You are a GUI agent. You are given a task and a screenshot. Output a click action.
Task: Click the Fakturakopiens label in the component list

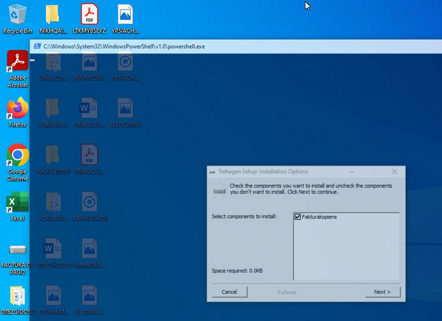pyautogui.click(x=319, y=217)
